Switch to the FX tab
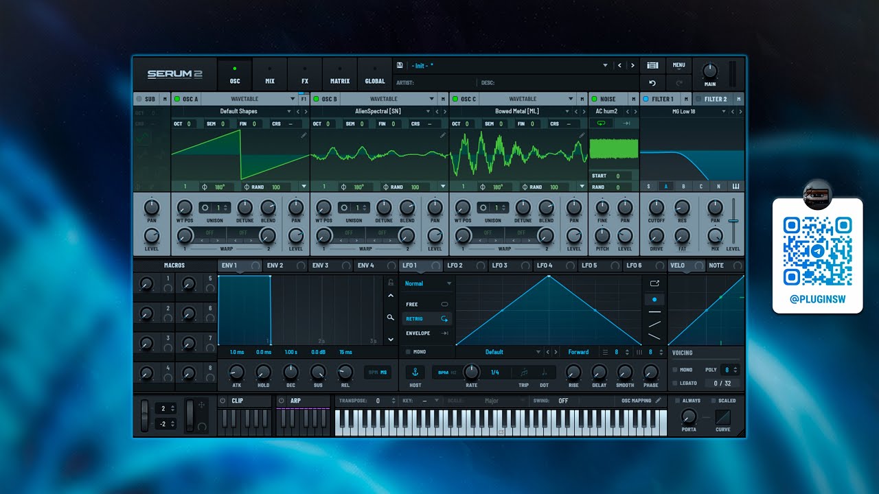Screen dimensions: 879x494 305,75
